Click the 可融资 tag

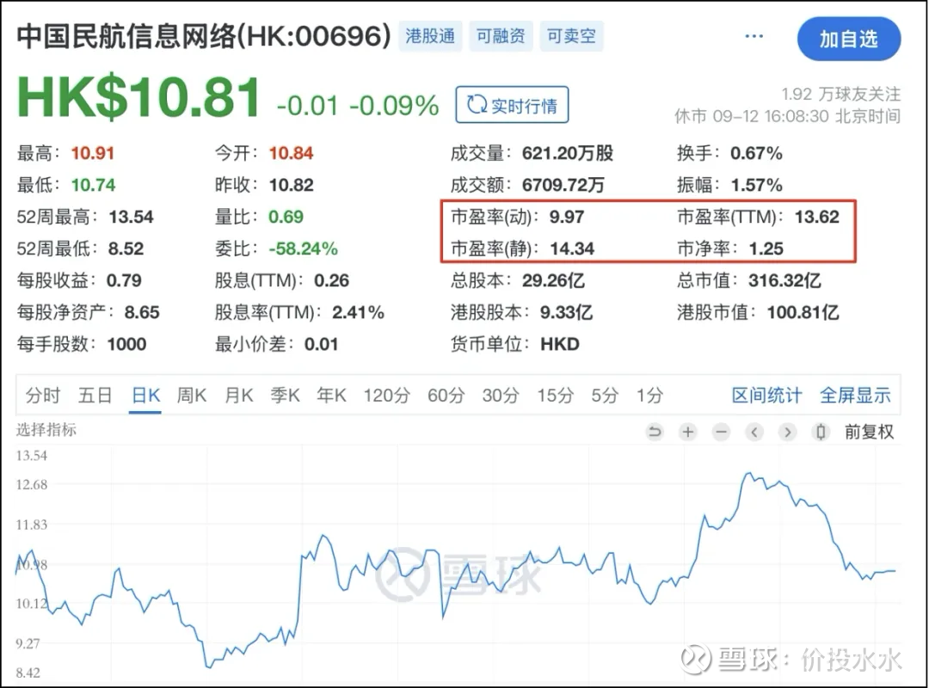tap(501, 36)
